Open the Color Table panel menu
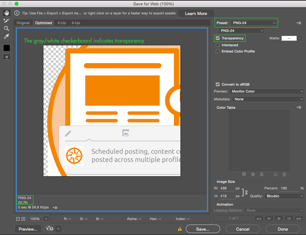 pyautogui.click(x=299, y=107)
